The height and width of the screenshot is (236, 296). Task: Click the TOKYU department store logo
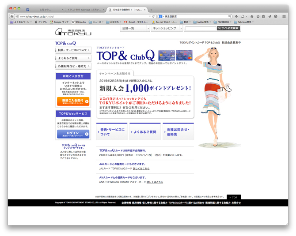click(x=73, y=32)
